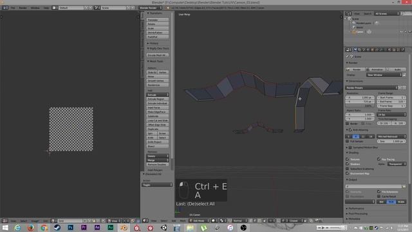The height and width of the screenshot is (232, 412).
Task: Open the Texture properties tab icon
Action: tap(394, 50)
